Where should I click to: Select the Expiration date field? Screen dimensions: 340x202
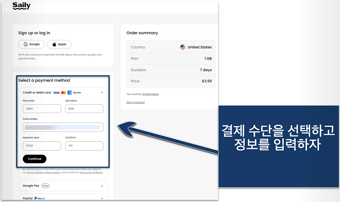point(42,145)
